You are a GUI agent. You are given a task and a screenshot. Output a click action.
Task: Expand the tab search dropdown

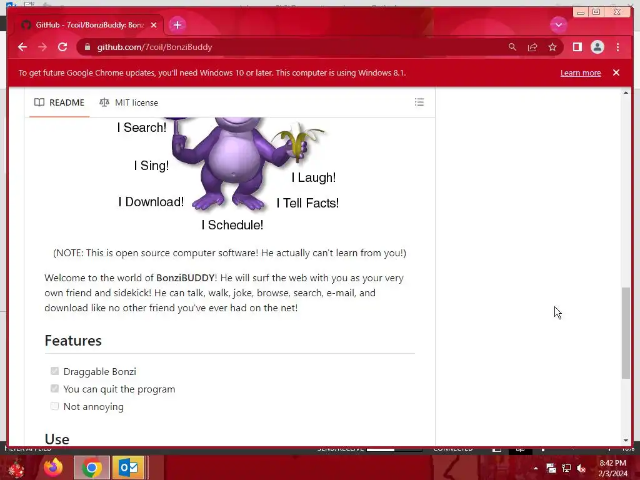558,25
